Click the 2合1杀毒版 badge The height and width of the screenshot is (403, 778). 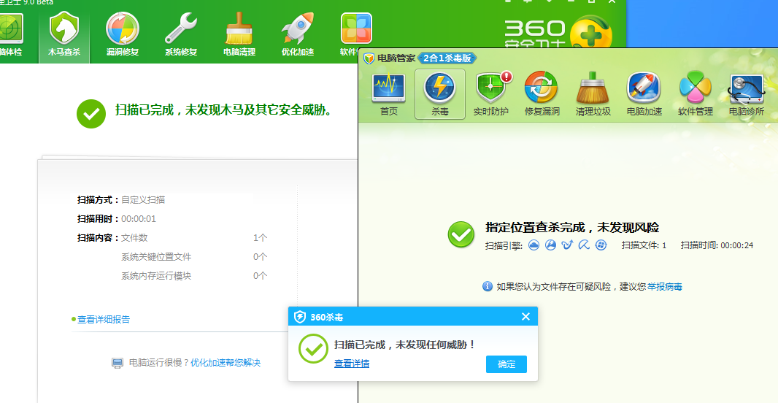tap(447, 58)
